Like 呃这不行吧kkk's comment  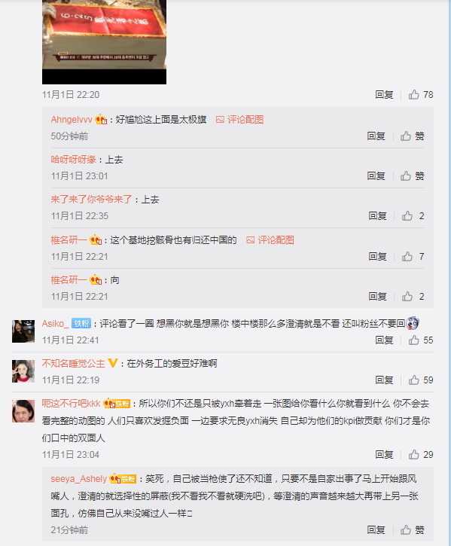coord(421,454)
